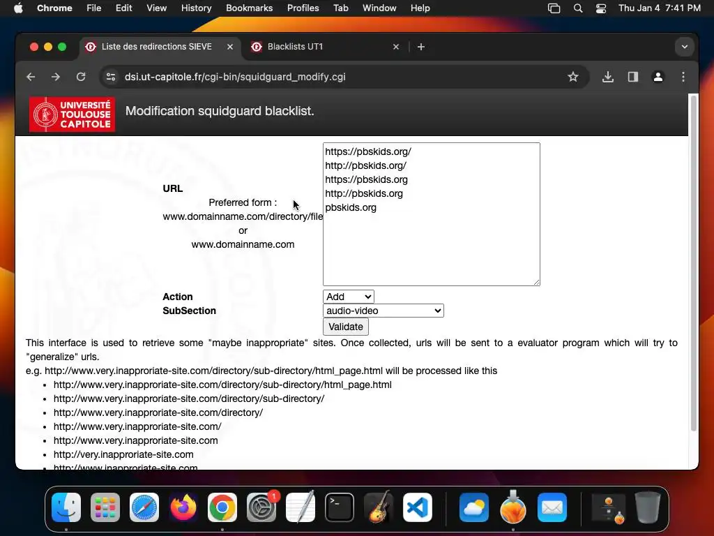Open Mail from the Dock
Image resolution: width=714 pixels, height=536 pixels.
click(552, 507)
